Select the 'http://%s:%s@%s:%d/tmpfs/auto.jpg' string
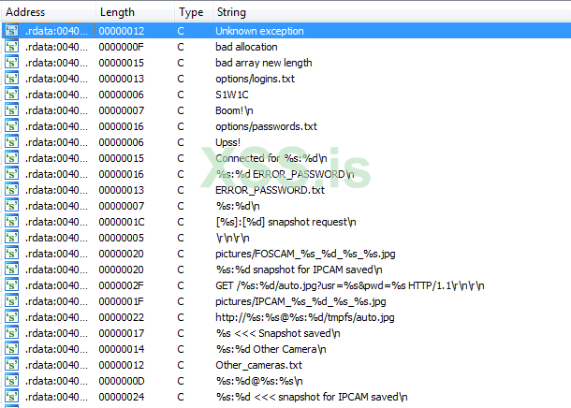The image size is (571, 408). 305,317
